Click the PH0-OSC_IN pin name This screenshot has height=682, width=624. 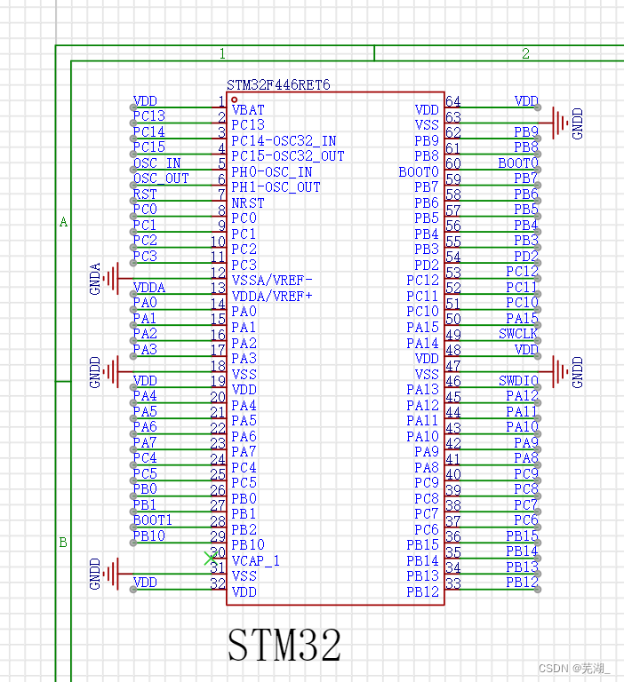coord(272,171)
